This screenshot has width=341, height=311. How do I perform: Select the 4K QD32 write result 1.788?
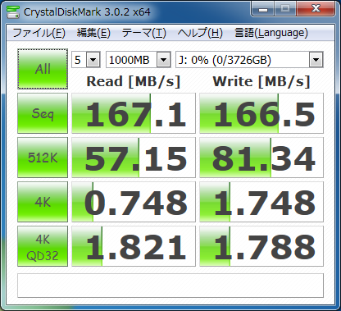tap(261, 246)
